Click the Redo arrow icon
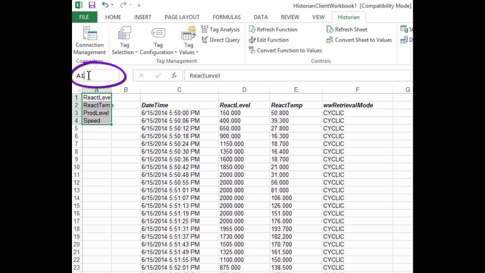This screenshot has width=485, height=273. pyautogui.click(x=123, y=5)
